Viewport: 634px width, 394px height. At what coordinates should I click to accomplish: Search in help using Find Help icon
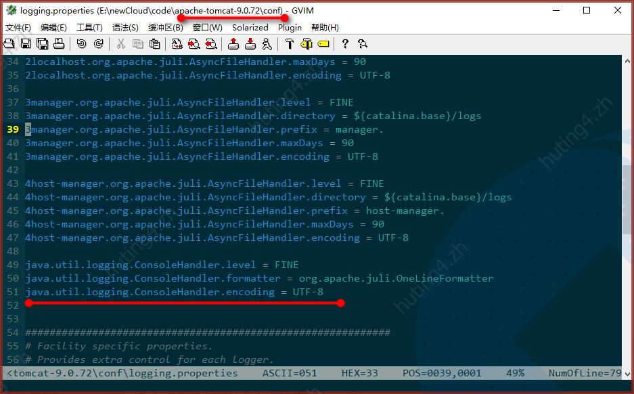(x=362, y=44)
